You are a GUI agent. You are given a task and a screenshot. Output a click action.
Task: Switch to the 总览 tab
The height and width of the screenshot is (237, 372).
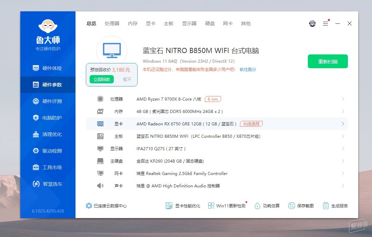(91, 23)
